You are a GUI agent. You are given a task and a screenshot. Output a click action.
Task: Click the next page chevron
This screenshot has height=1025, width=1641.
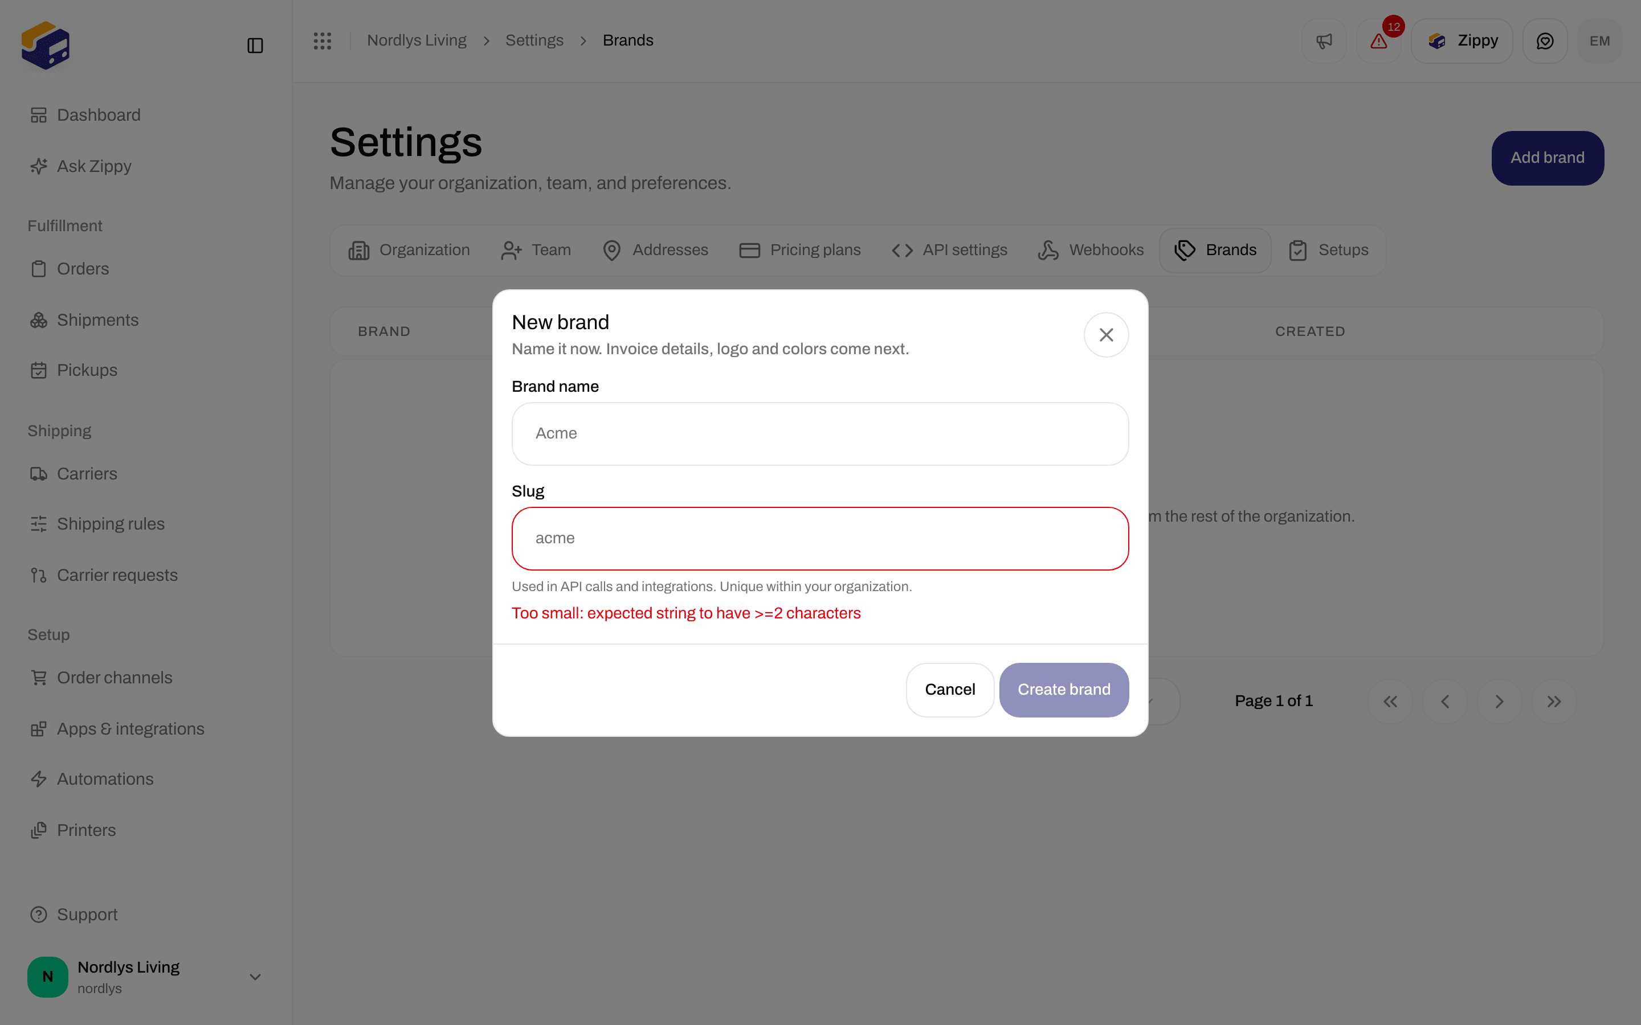tap(1499, 702)
